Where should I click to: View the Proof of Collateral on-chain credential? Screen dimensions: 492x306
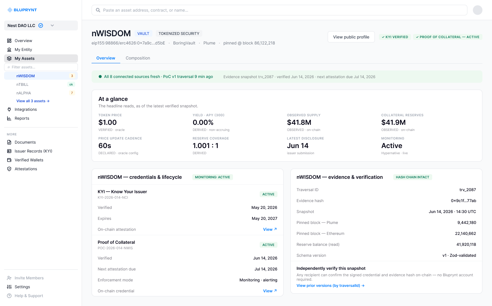[270, 291]
